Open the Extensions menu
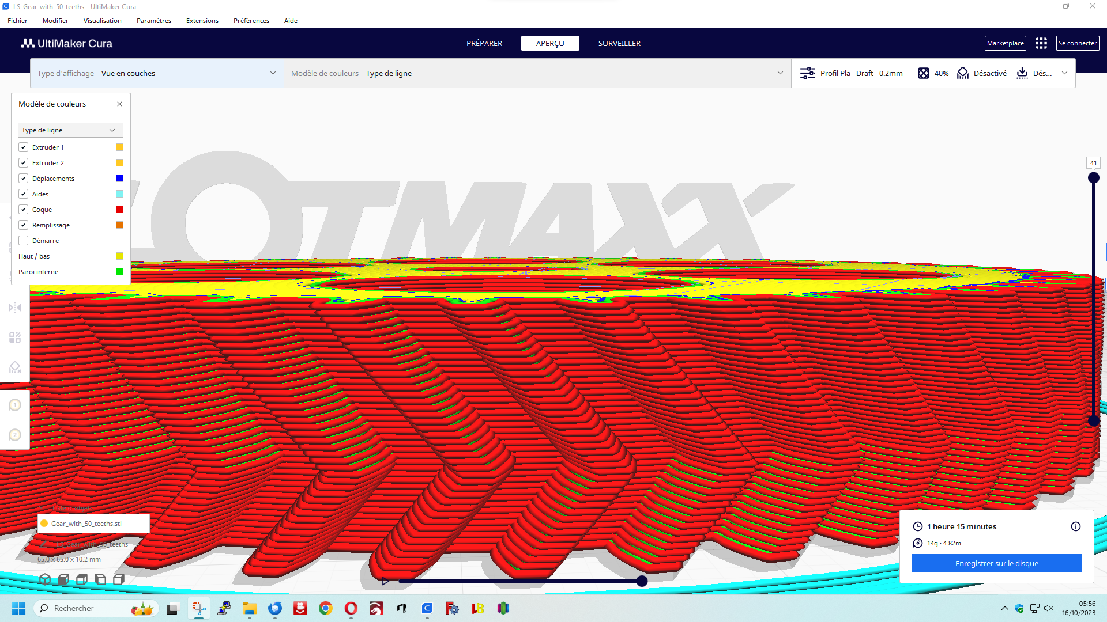The height and width of the screenshot is (622, 1107). click(202, 21)
